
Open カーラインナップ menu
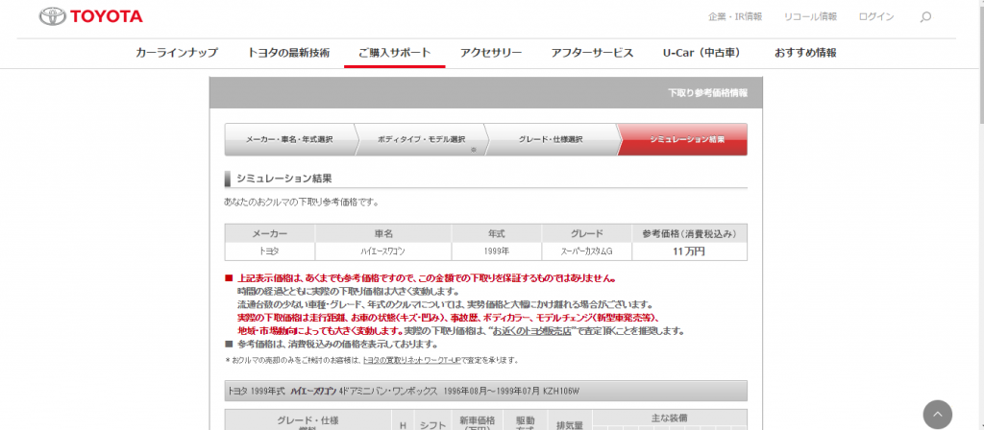(x=177, y=53)
